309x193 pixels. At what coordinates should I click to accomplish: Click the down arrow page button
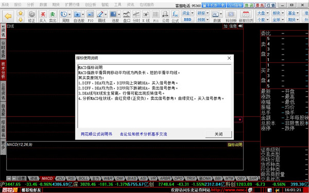coord(21,20)
